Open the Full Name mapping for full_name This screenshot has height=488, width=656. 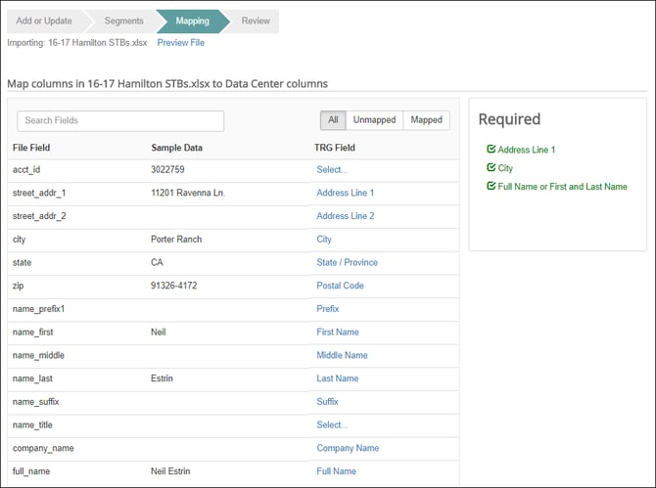pyautogui.click(x=337, y=471)
